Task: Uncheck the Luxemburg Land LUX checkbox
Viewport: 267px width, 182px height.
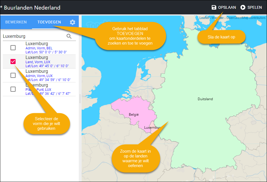Action: point(13,62)
